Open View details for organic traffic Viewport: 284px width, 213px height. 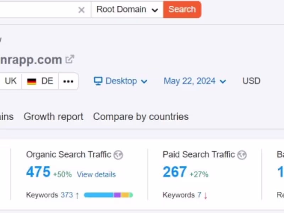click(x=96, y=174)
